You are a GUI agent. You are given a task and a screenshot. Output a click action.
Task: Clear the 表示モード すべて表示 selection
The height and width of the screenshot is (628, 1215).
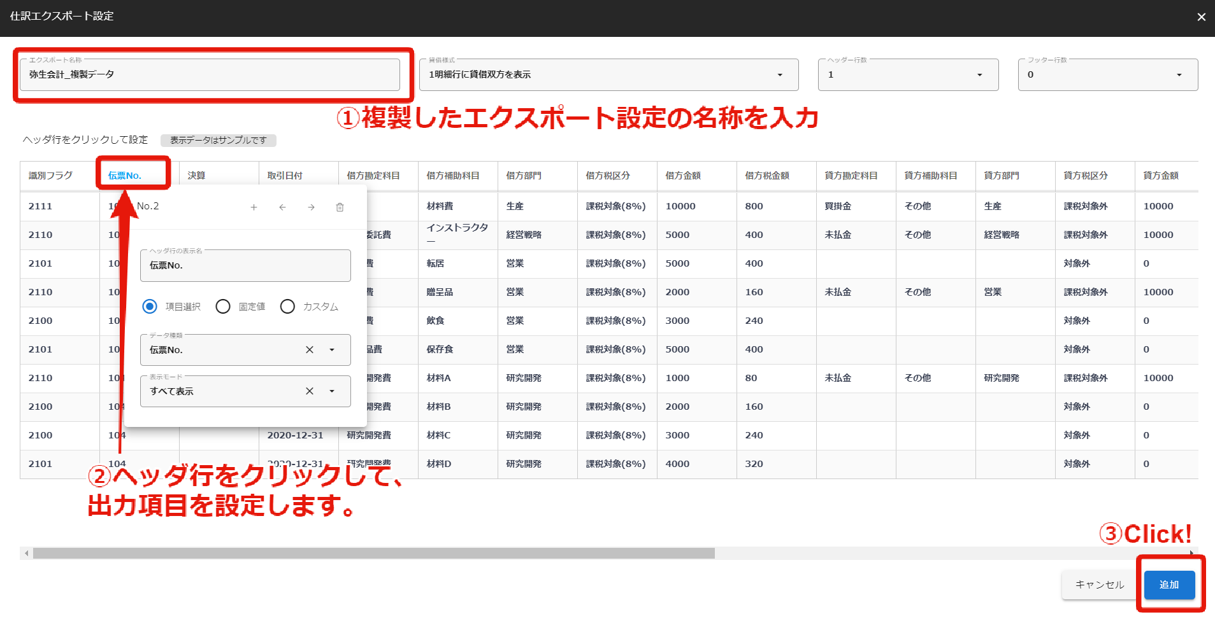(x=310, y=391)
